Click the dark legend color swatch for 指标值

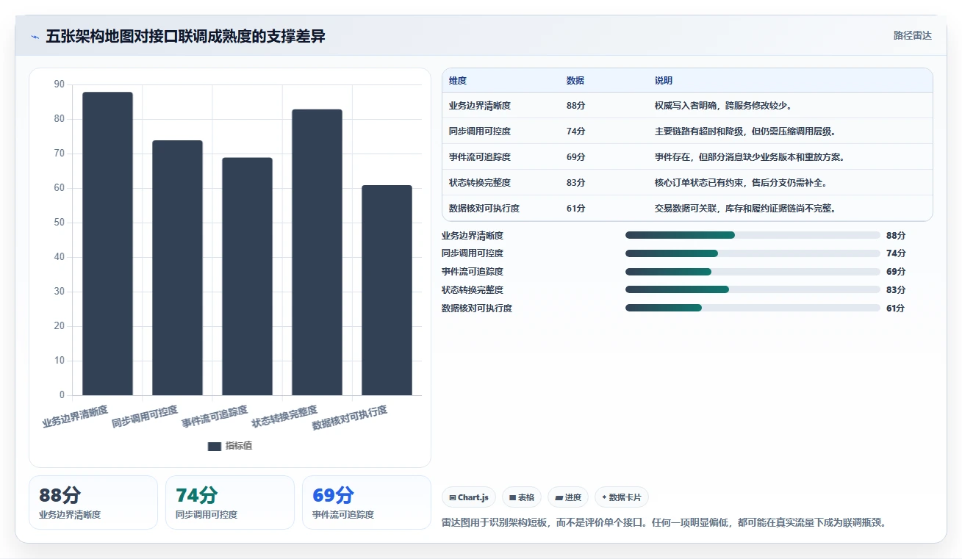point(215,446)
